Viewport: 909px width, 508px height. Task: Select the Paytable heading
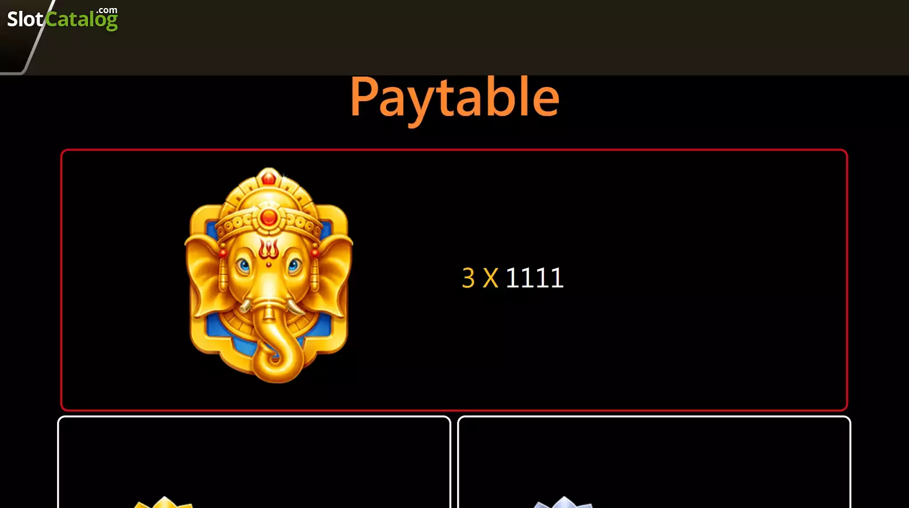pyautogui.click(x=455, y=98)
